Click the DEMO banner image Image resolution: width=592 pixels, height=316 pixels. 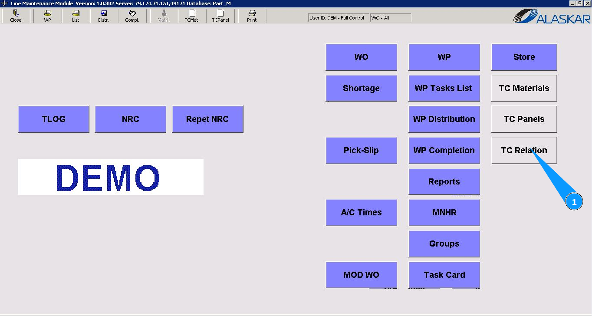(110, 177)
